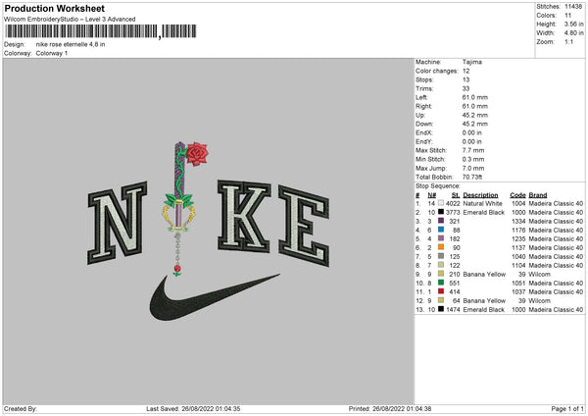
Task: Select the dark purple swatch, code 1334
Action: point(441,221)
